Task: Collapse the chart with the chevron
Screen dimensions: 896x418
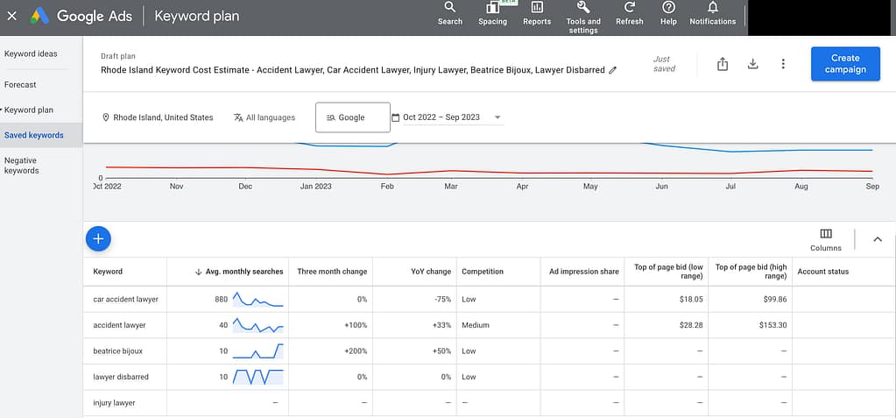Action: point(878,239)
